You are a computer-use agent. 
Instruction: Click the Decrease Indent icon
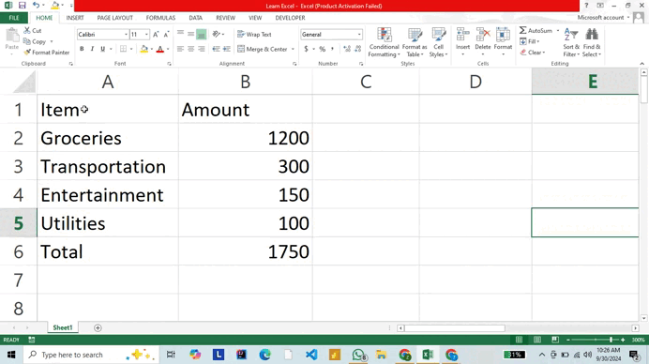(x=216, y=49)
